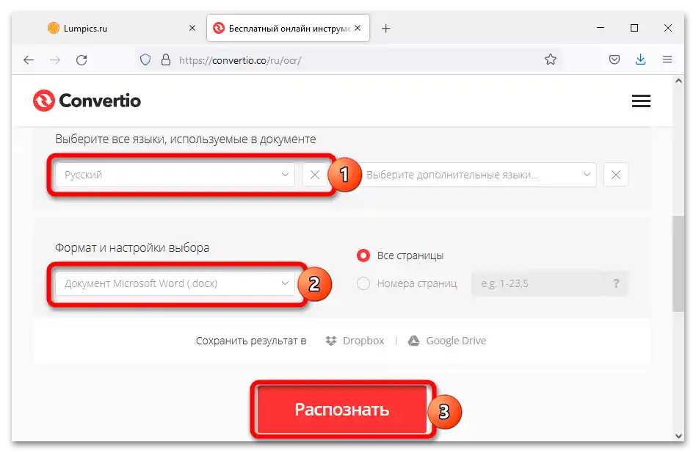This screenshot has width=696, height=453.
Task: Bookmark this page with the star icon
Action: [551, 59]
